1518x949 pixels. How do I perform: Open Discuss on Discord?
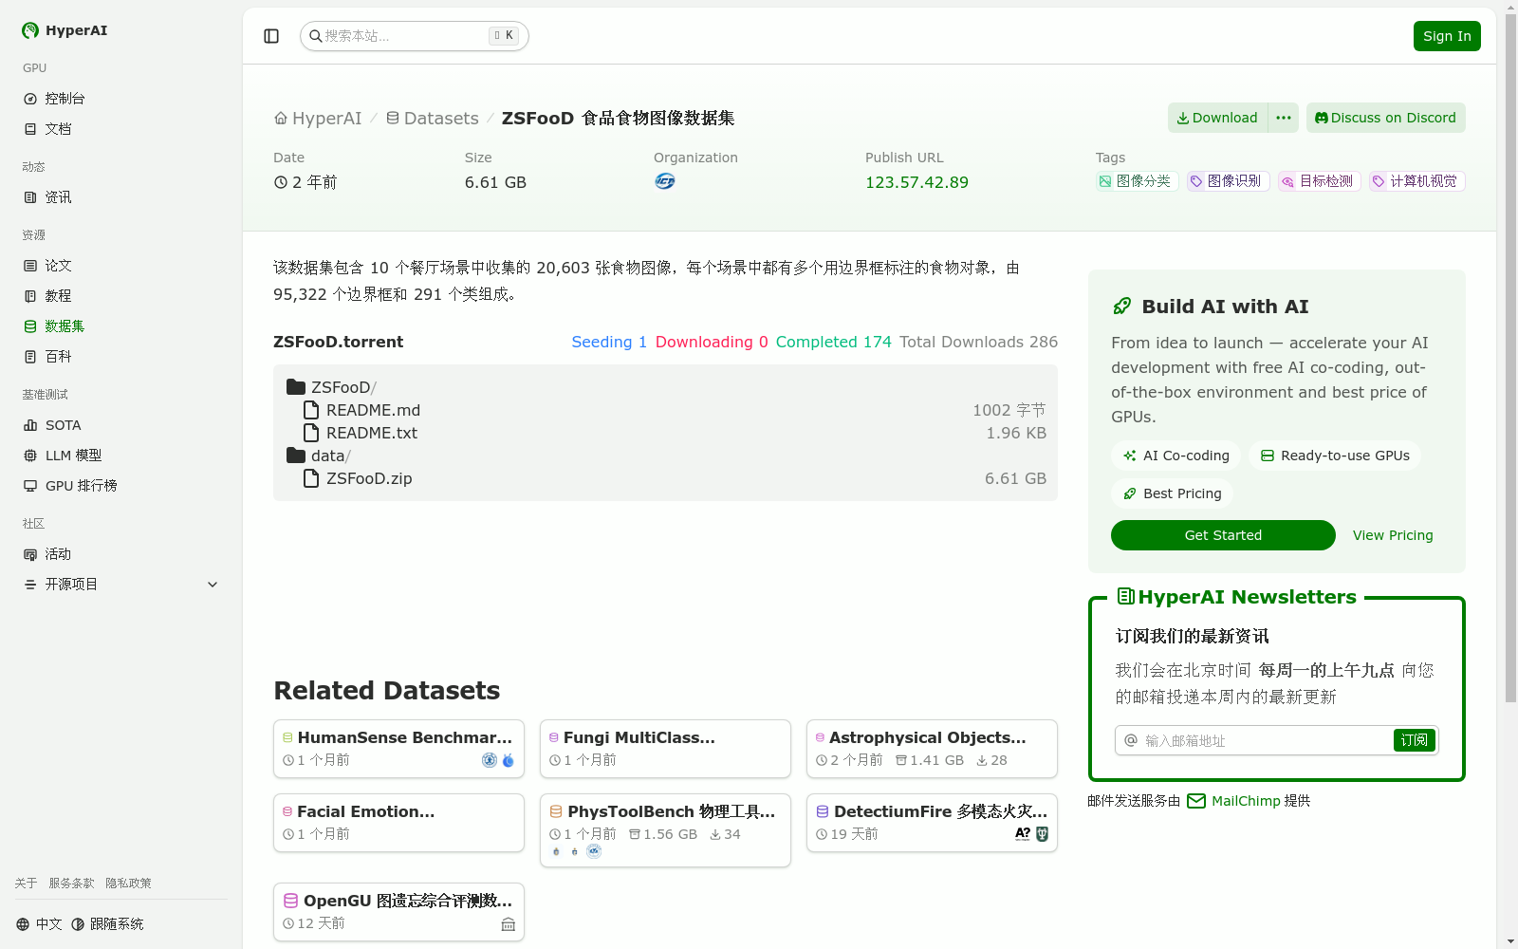(x=1386, y=118)
